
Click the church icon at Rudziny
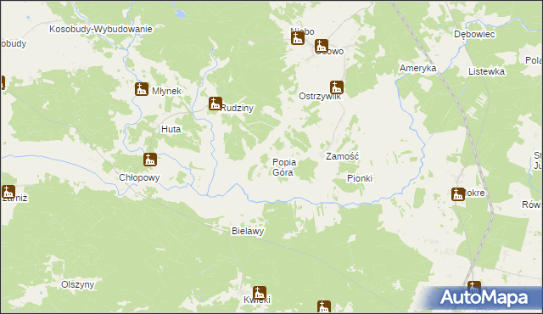(x=215, y=104)
